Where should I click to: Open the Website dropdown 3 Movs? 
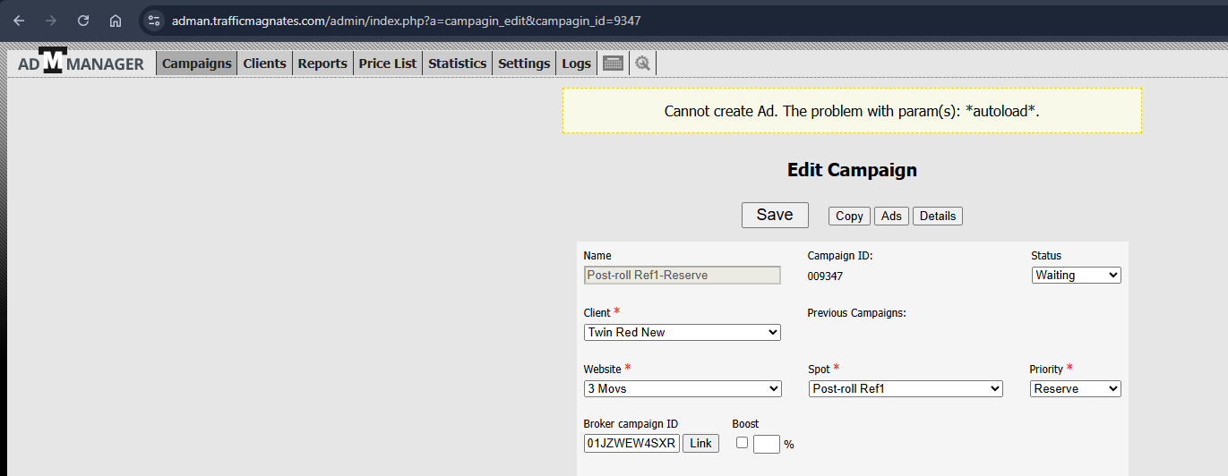(x=683, y=389)
